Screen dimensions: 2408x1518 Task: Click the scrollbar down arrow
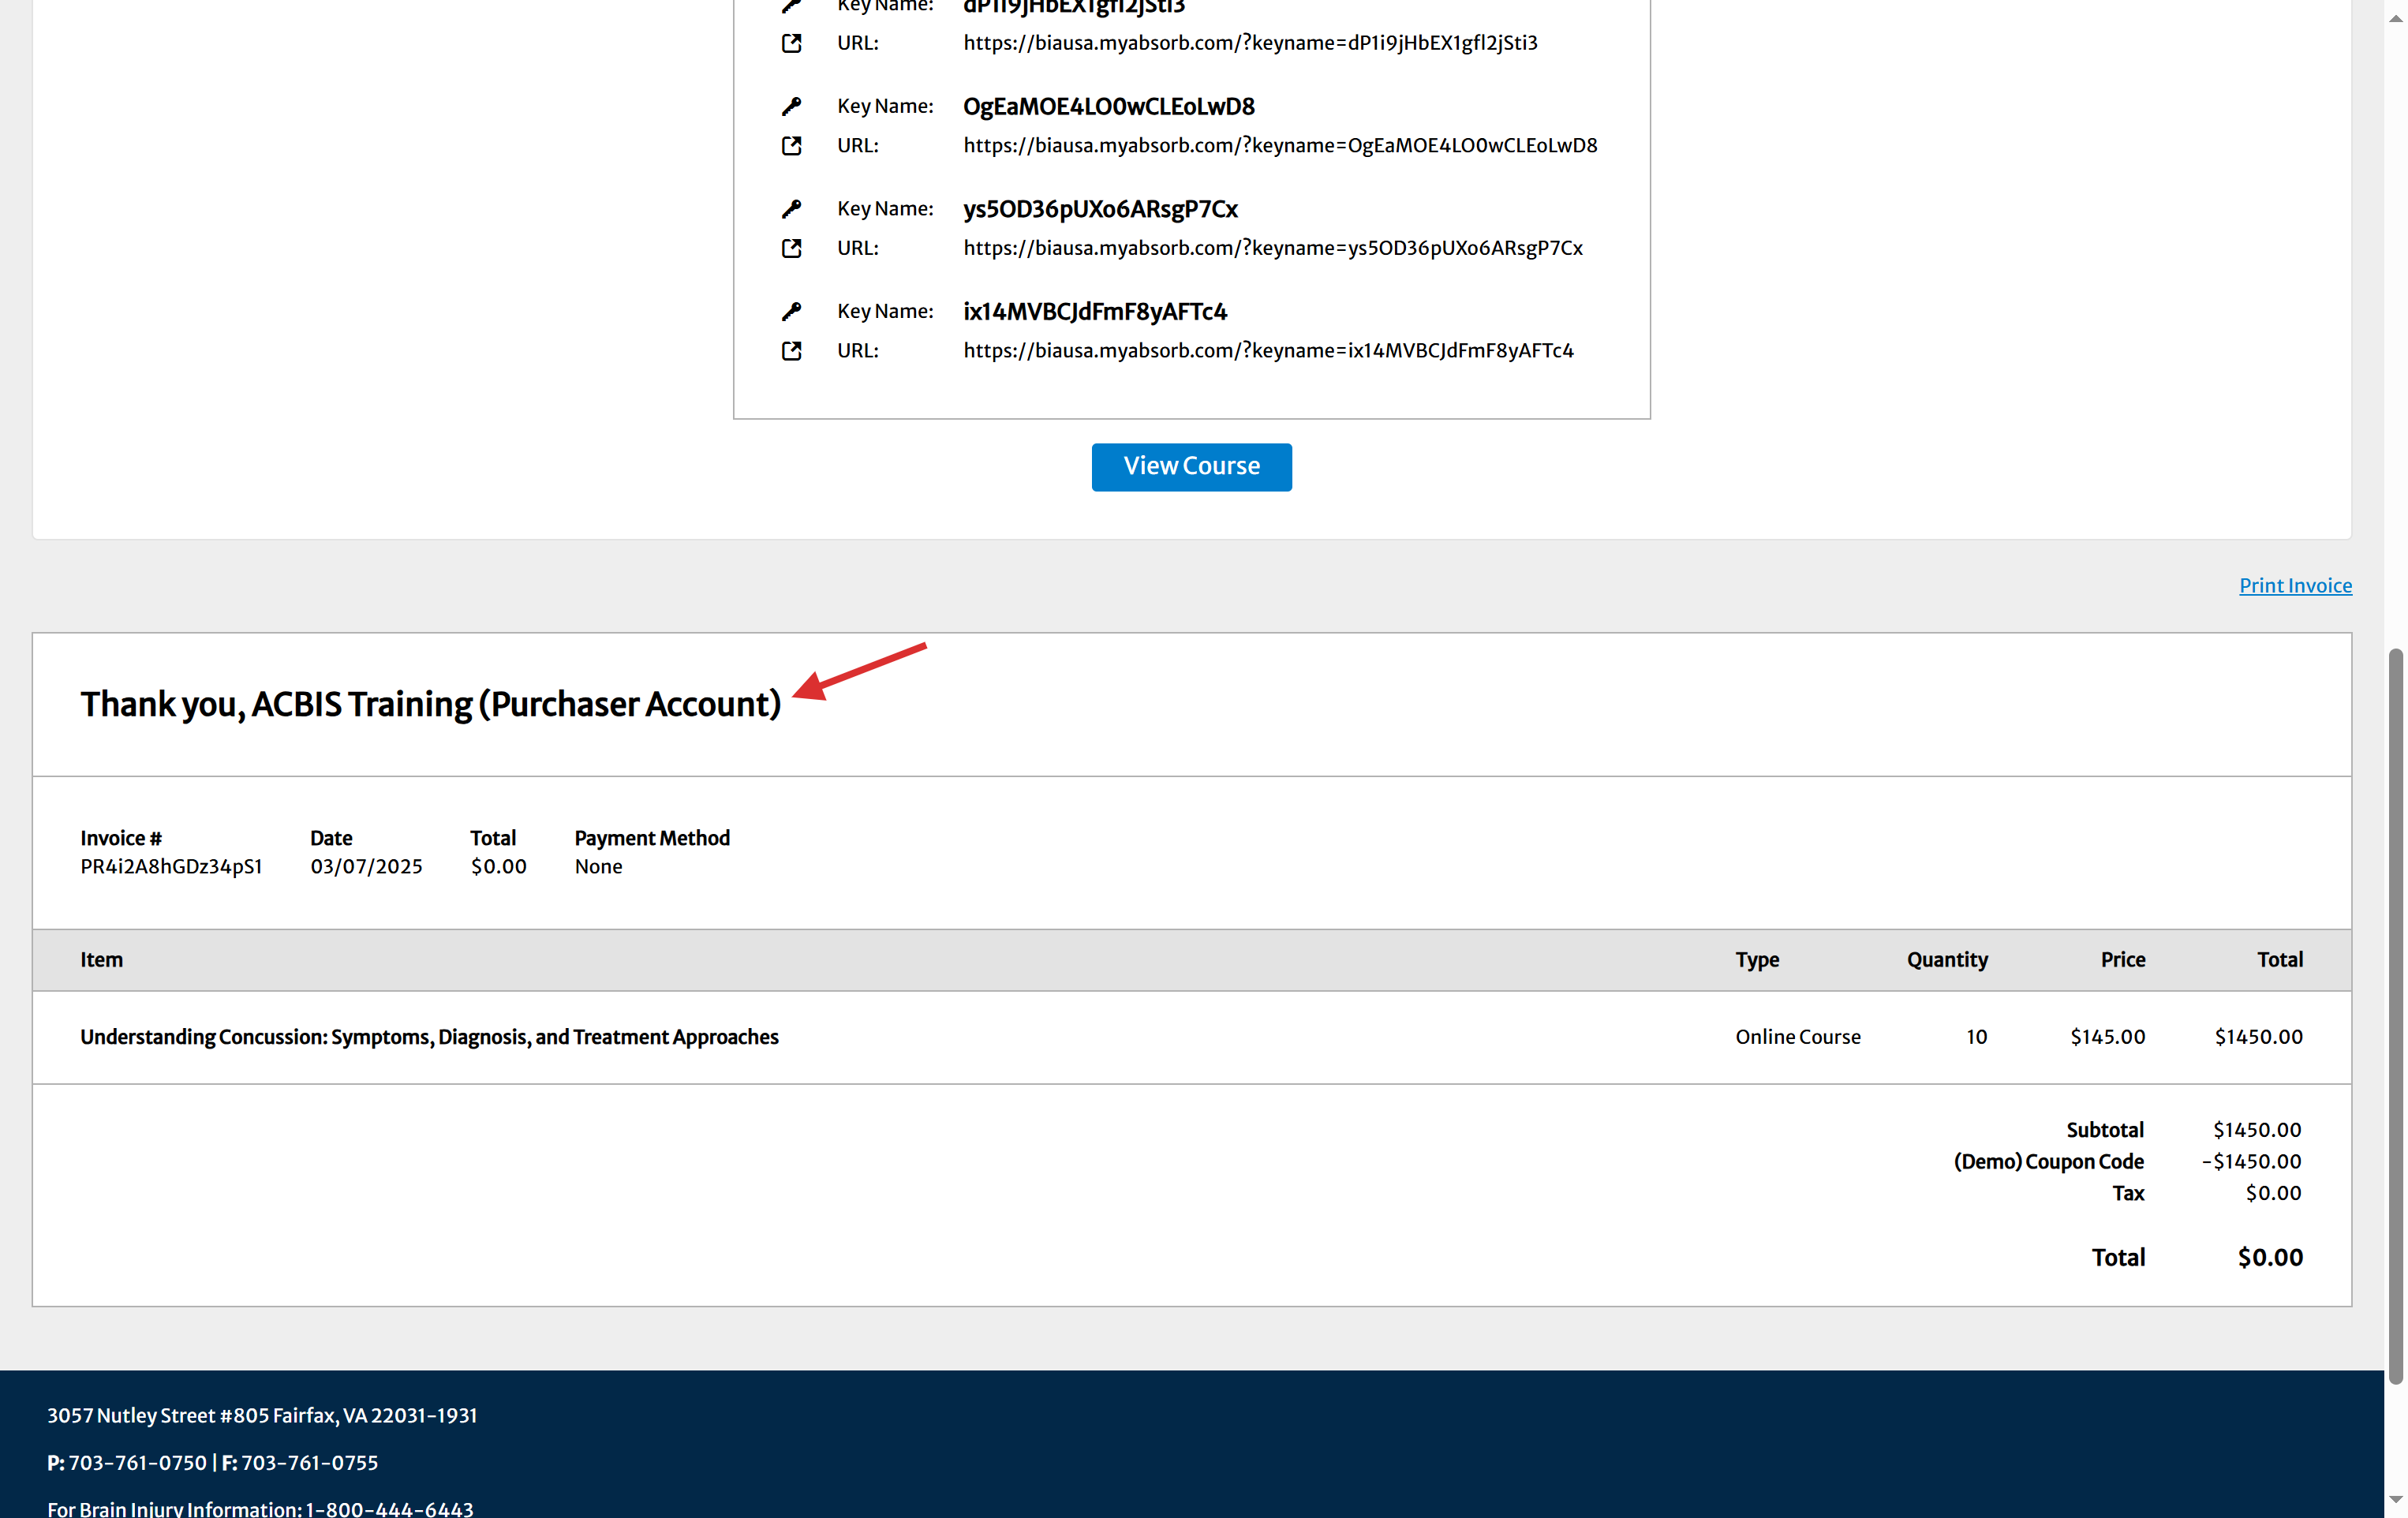coord(2395,1499)
